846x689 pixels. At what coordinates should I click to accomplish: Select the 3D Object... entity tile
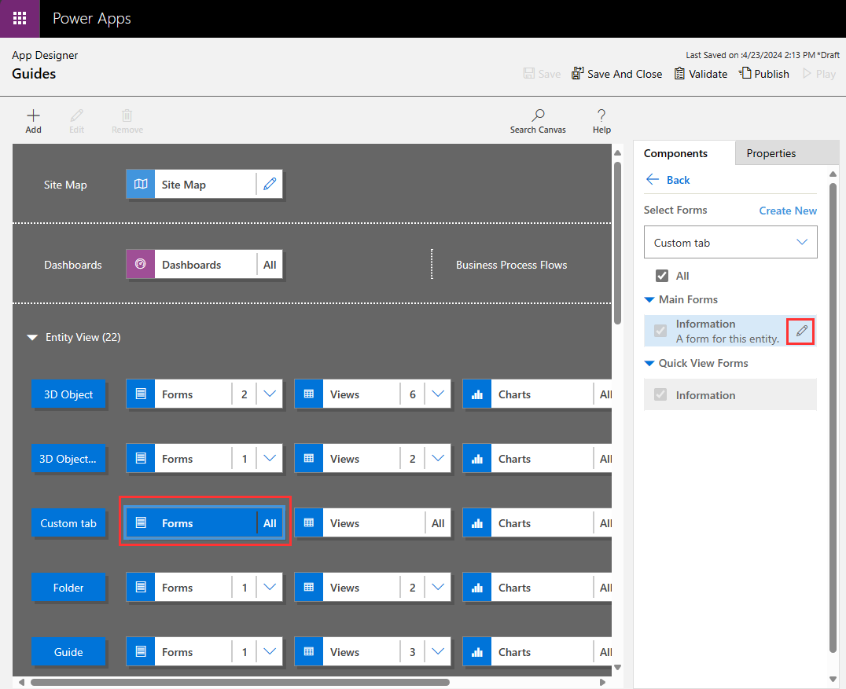point(68,458)
